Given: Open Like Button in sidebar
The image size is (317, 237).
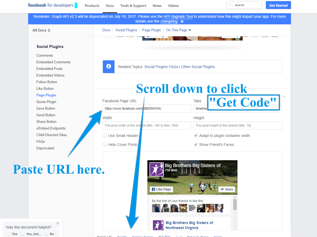Looking at the screenshot, I should click(45, 88).
